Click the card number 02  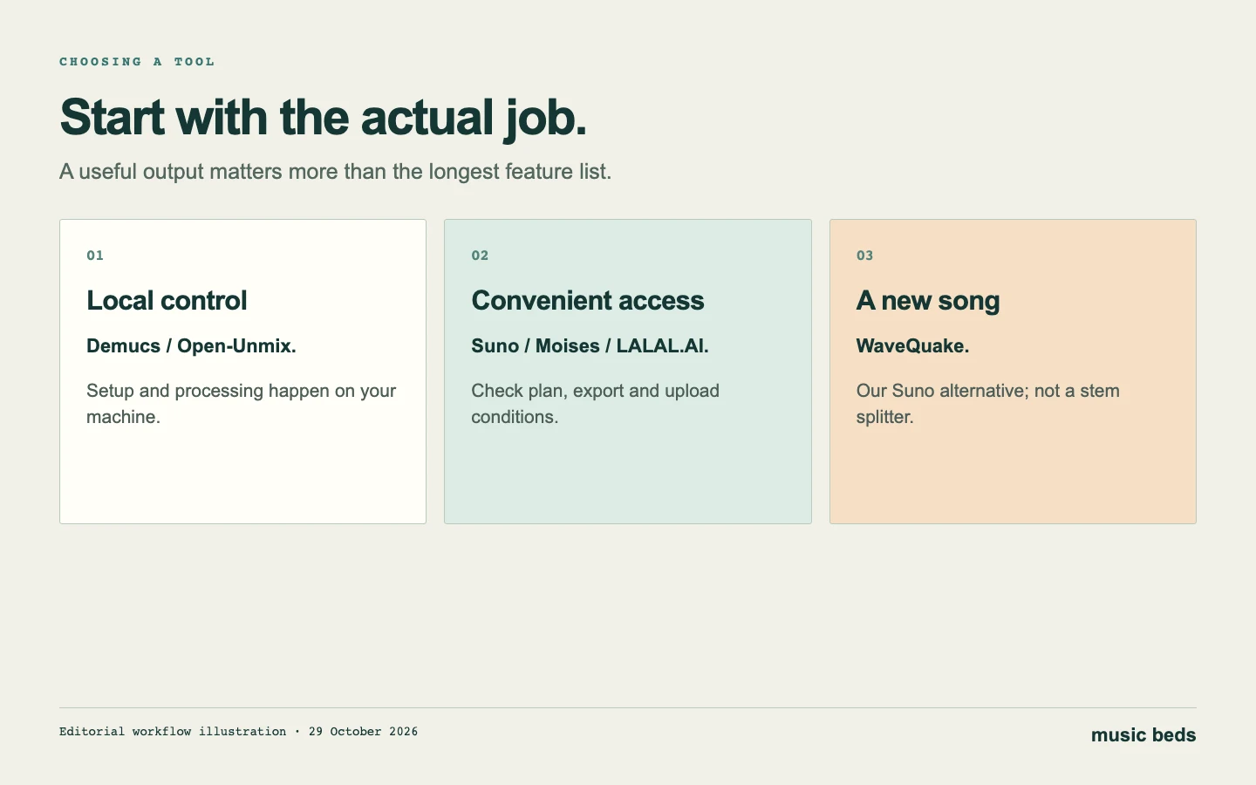coord(480,256)
